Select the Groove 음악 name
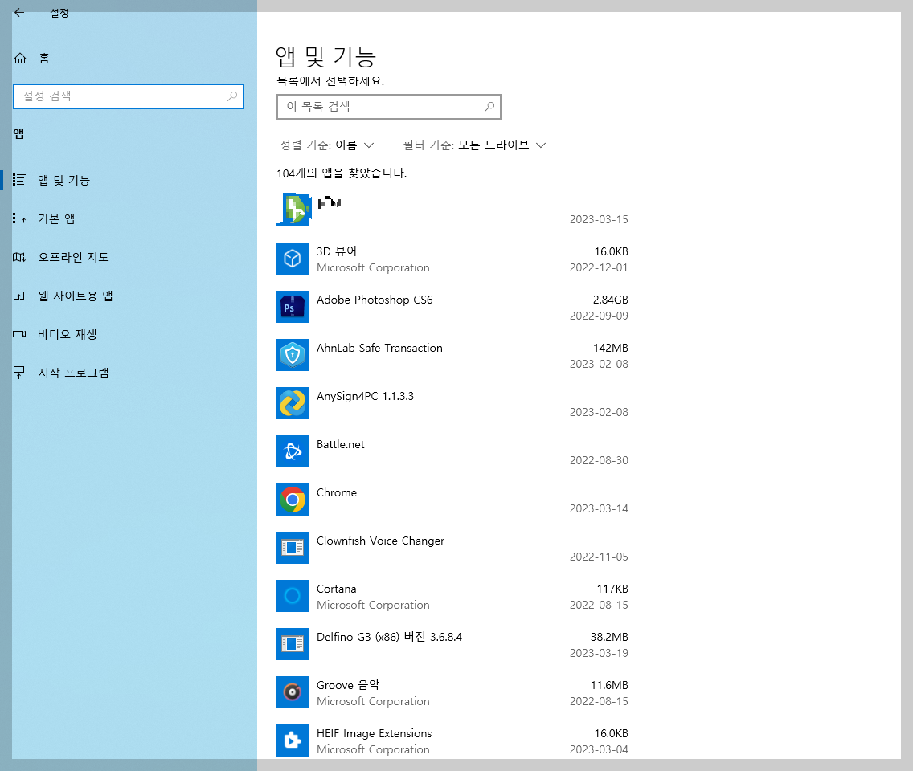913x771 pixels. point(348,685)
